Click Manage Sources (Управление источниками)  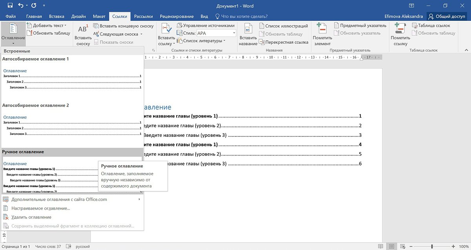[206, 26]
